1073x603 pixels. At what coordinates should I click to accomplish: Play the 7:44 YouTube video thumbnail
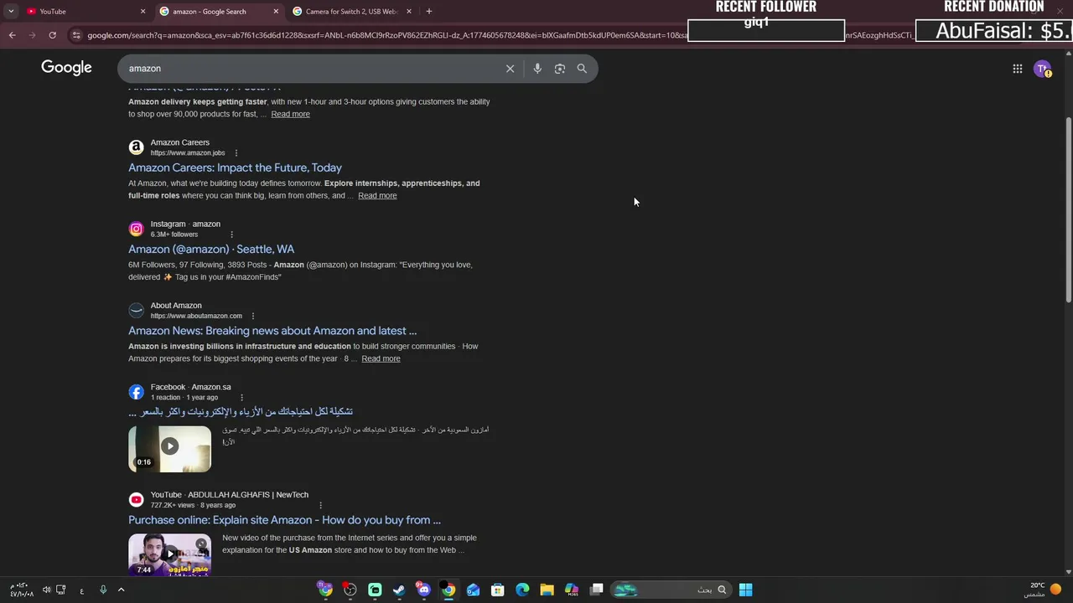tap(169, 555)
